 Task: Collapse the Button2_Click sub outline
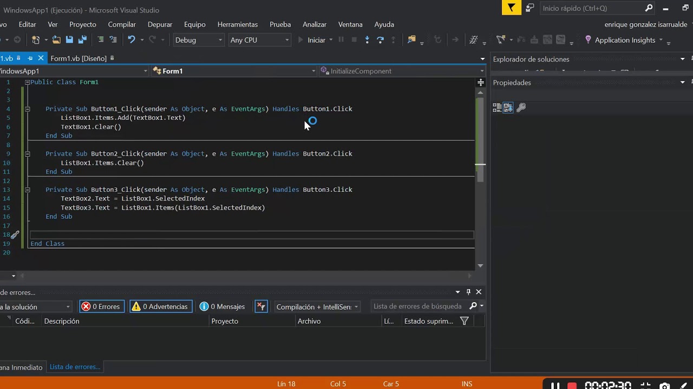27,154
